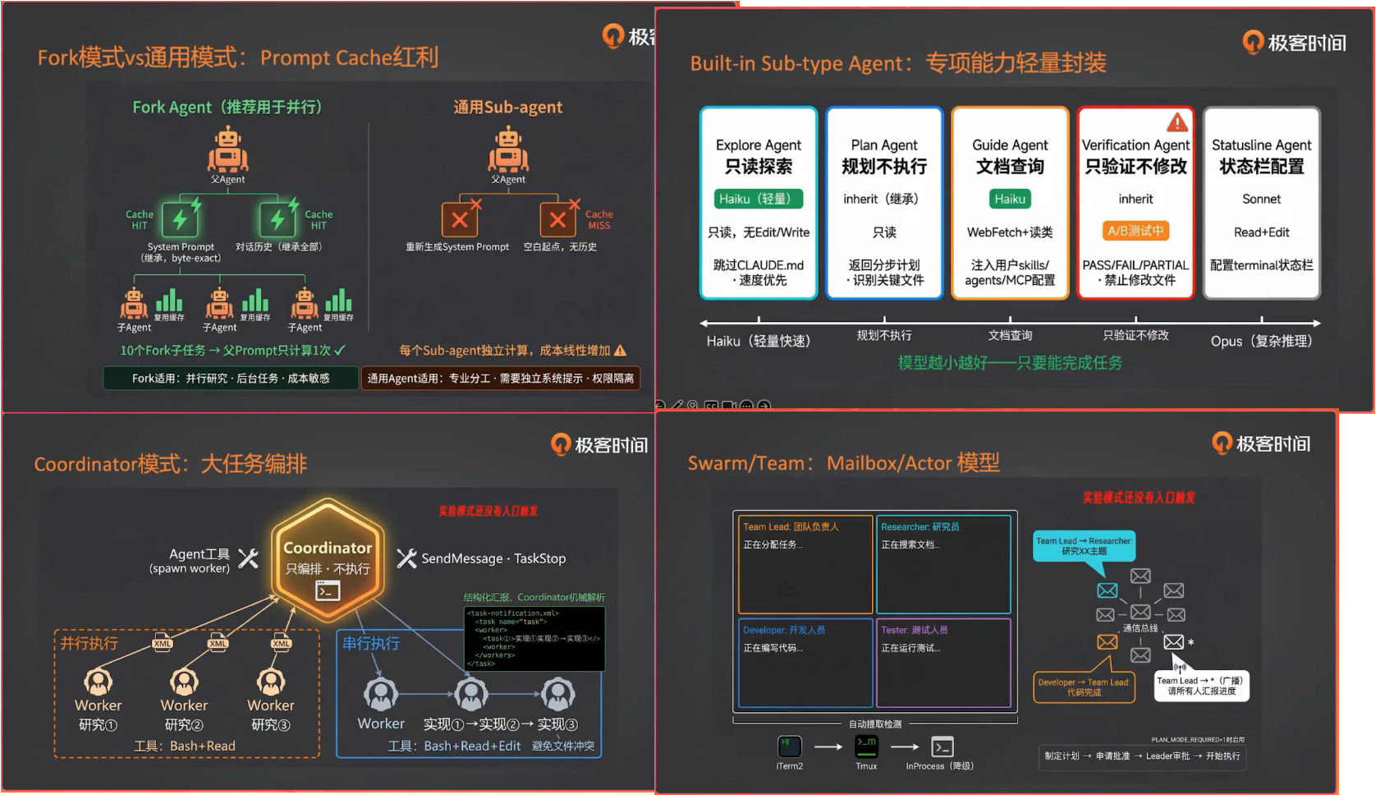Click the laser pointer circle icon

click(693, 404)
